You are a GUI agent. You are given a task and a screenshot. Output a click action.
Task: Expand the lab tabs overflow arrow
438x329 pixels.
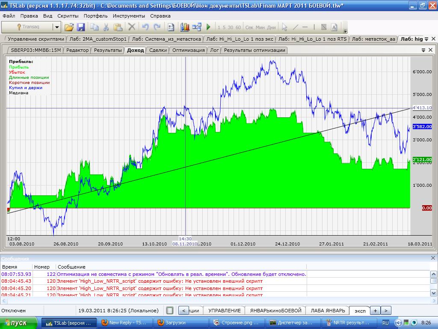click(427, 39)
